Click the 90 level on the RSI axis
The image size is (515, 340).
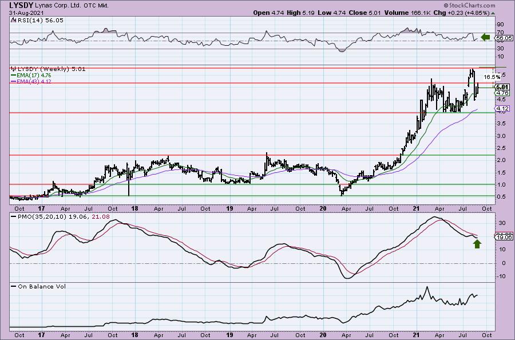coord(501,24)
